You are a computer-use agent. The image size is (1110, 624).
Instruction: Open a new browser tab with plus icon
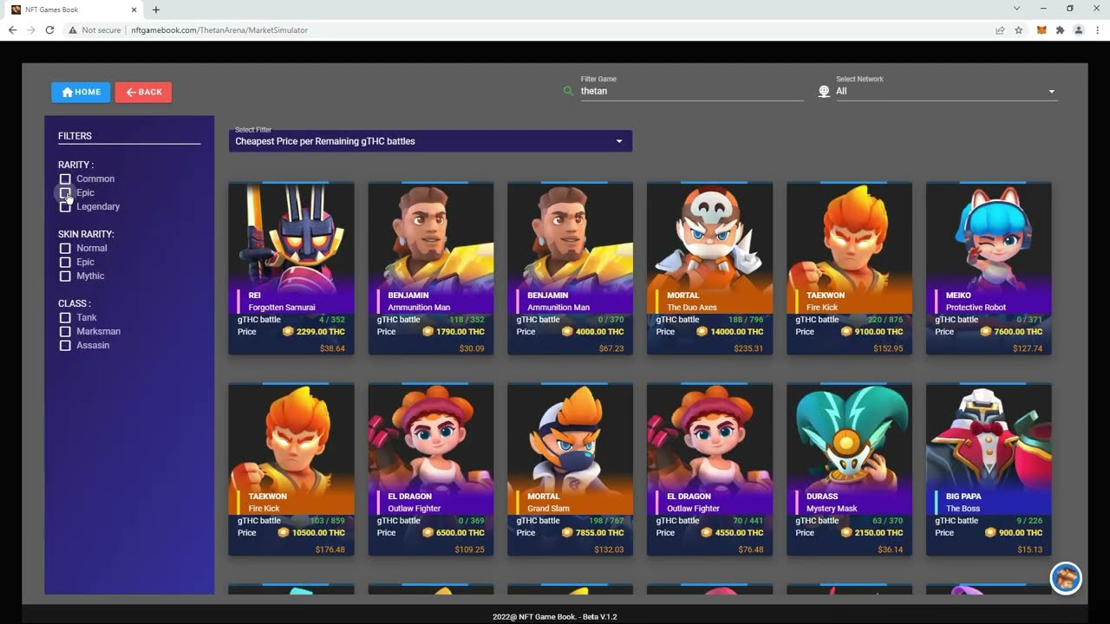[x=156, y=10]
